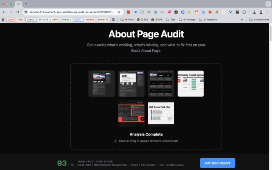272x170 pixels.
Task: Select the MVP Bonus Pack thumbnail
Action: click(x=161, y=113)
